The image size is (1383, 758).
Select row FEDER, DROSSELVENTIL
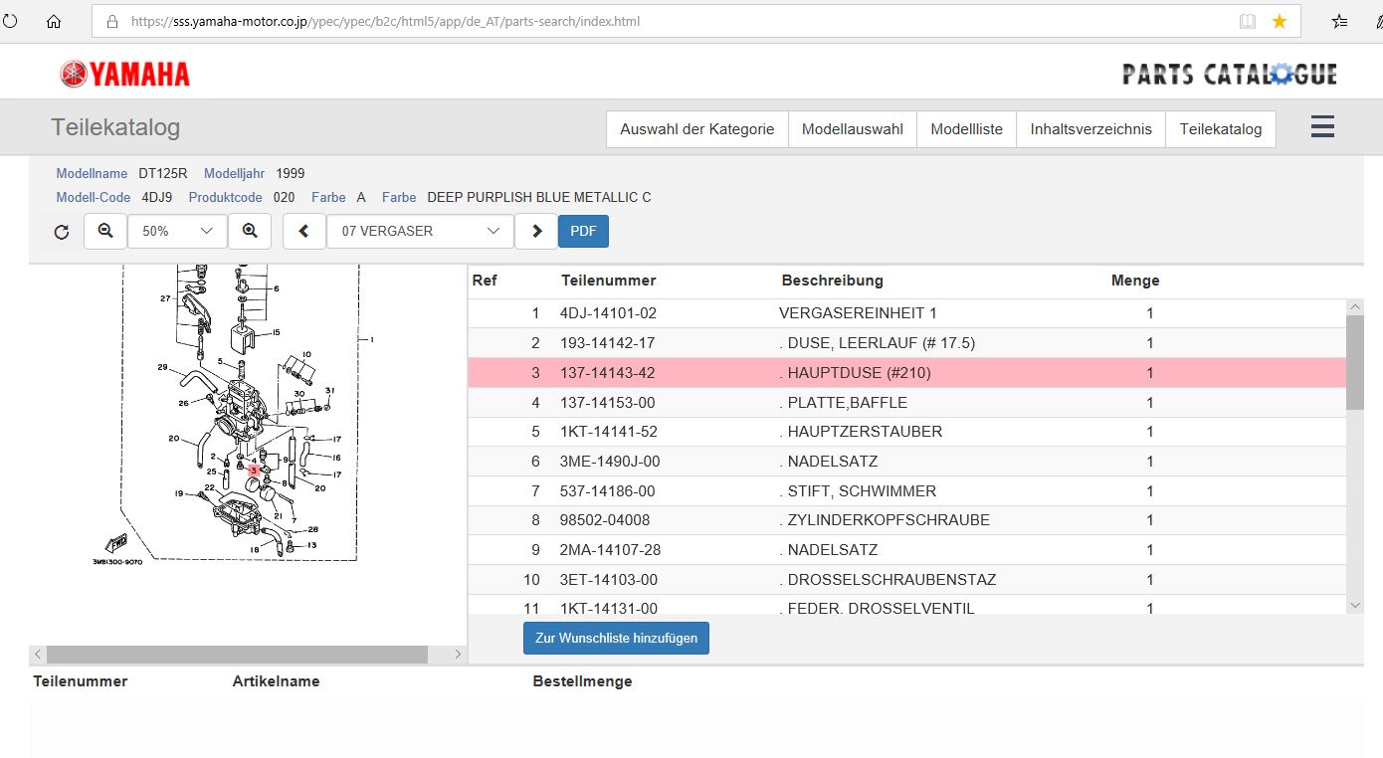click(x=907, y=606)
